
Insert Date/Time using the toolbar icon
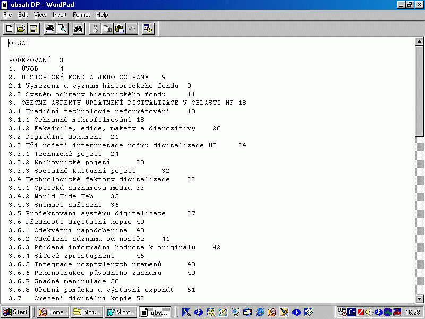tap(148, 29)
